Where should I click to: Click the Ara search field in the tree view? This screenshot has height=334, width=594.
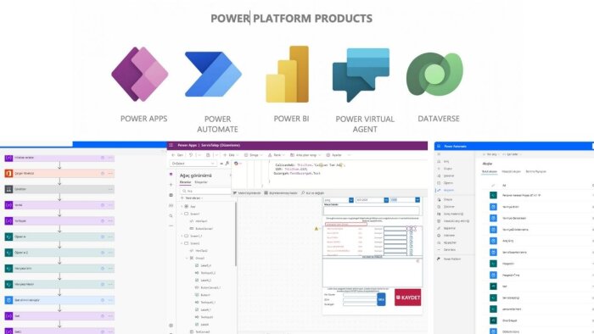(x=206, y=191)
